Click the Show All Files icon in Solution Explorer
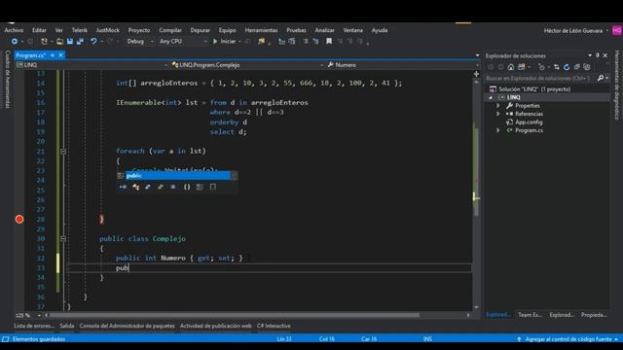The height and width of the screenshot is (350, 623). tap(587, 67)
